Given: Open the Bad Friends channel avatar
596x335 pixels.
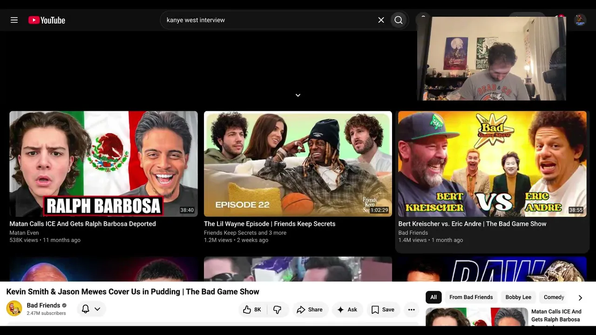Looking at the screenshot, I should pos(14,308).
